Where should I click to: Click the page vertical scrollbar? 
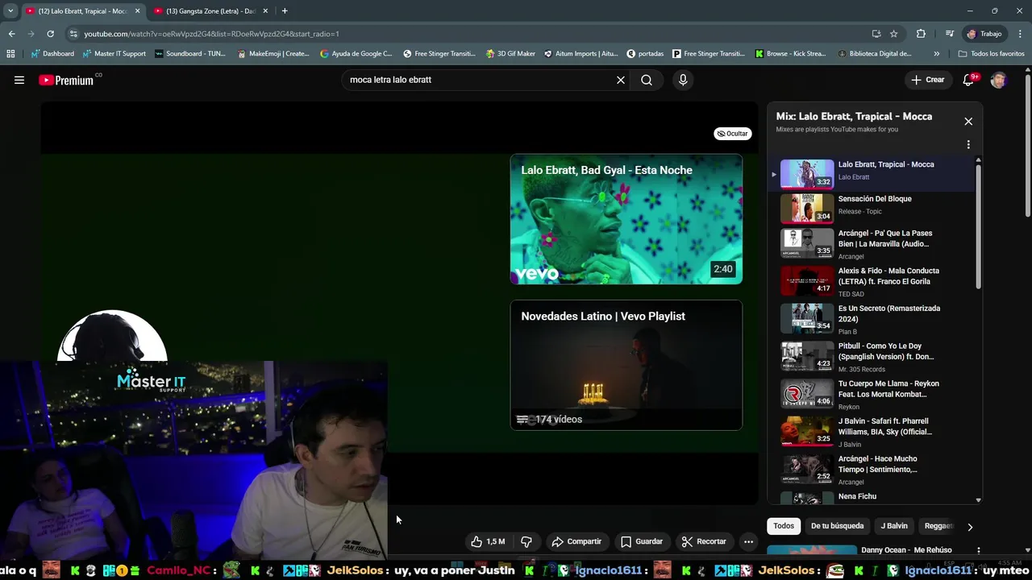pyautogui.click(x=1028, y=145)
